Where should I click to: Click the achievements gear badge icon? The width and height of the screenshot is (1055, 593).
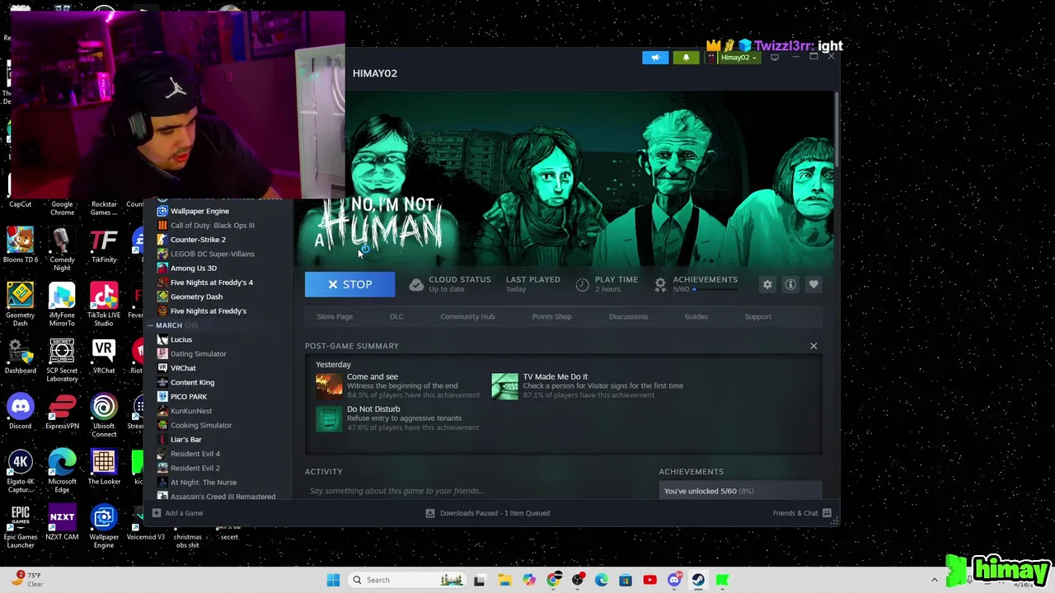click(x=660, y=284)
